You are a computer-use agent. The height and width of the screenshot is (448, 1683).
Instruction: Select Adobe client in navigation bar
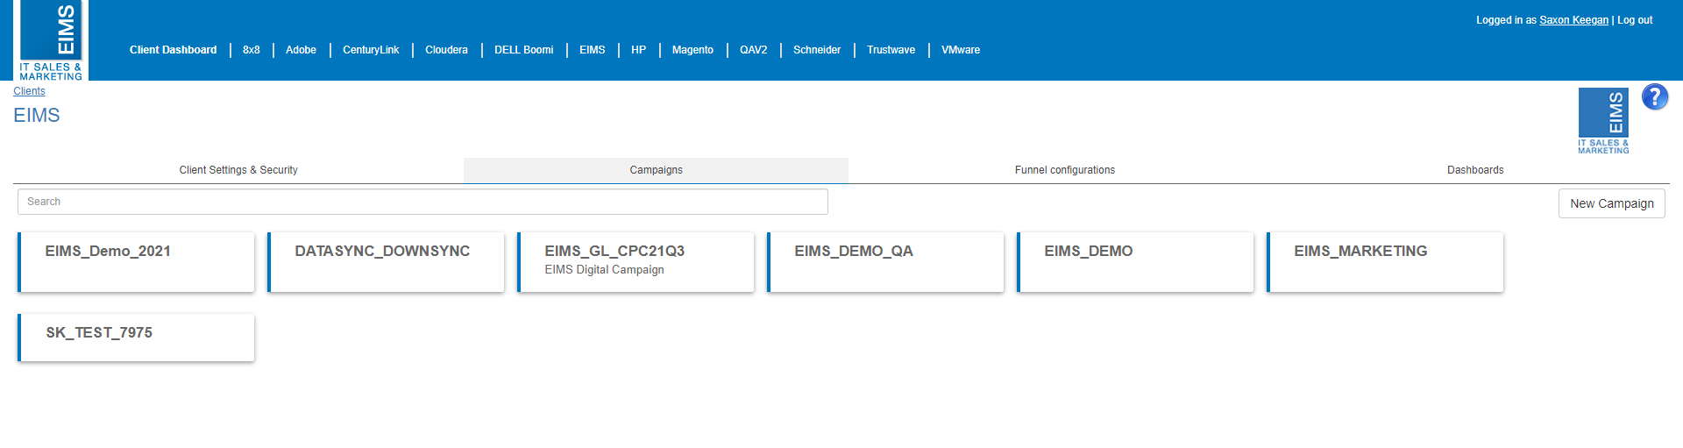click(x=301, y=50)
